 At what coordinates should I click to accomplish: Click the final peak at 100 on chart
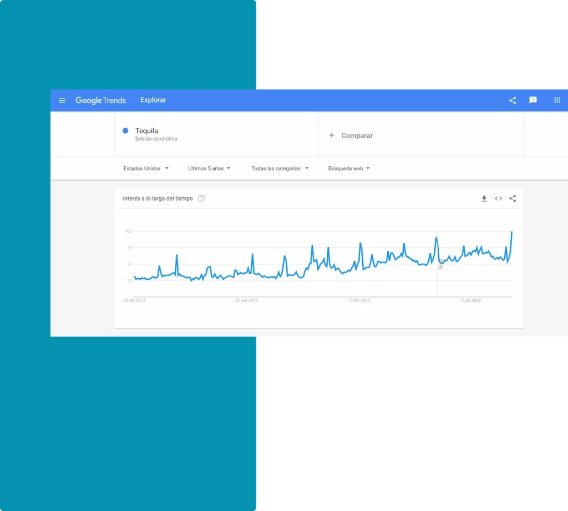click(511, 232)
